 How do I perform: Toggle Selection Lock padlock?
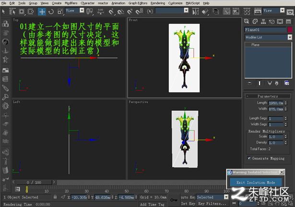(55, 196)
